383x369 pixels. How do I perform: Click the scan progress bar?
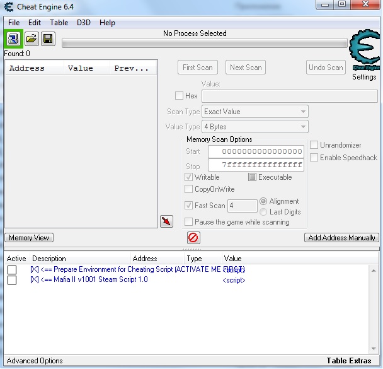pyautogui.click(x=205, y=44)
